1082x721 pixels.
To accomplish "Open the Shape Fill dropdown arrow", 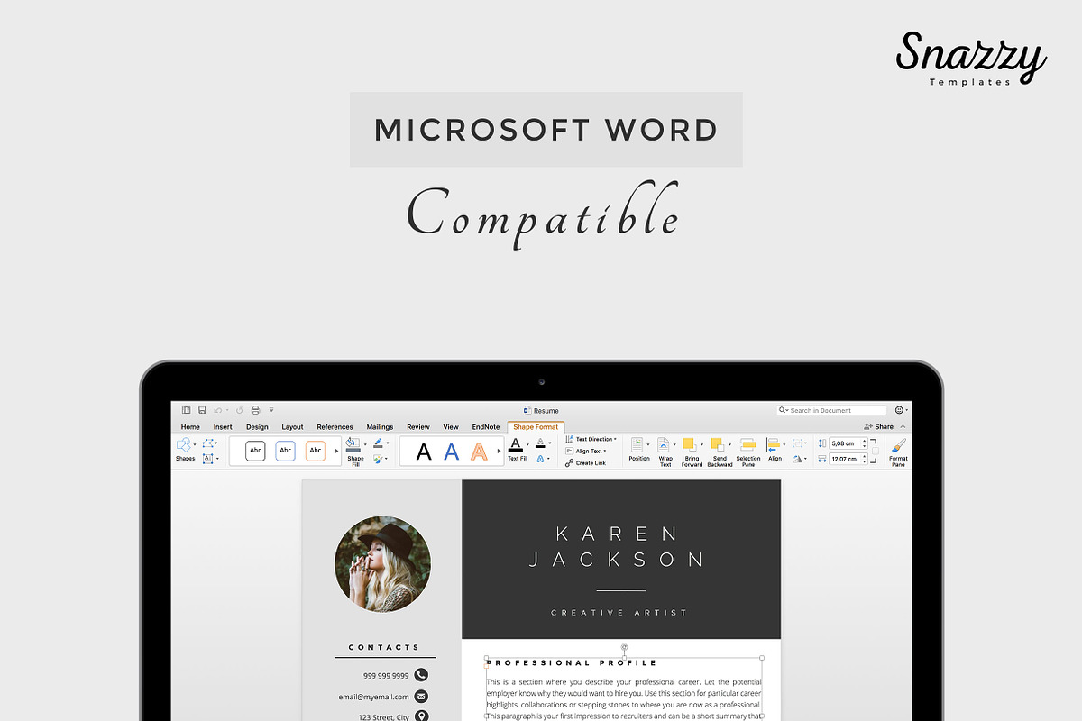I will [365, 443].
